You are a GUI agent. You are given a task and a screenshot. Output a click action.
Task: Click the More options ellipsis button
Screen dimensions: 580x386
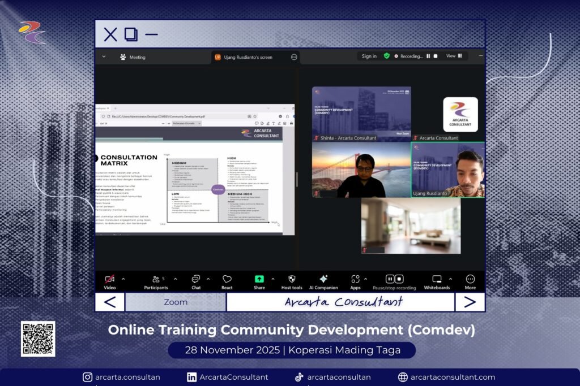[x=470, y=279]
